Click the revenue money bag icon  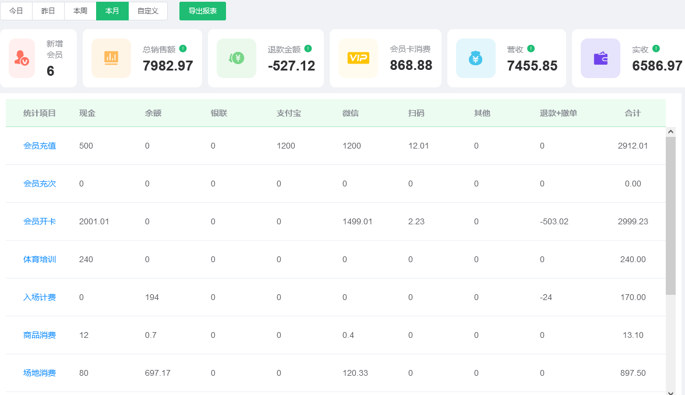[x=476, y=58]
